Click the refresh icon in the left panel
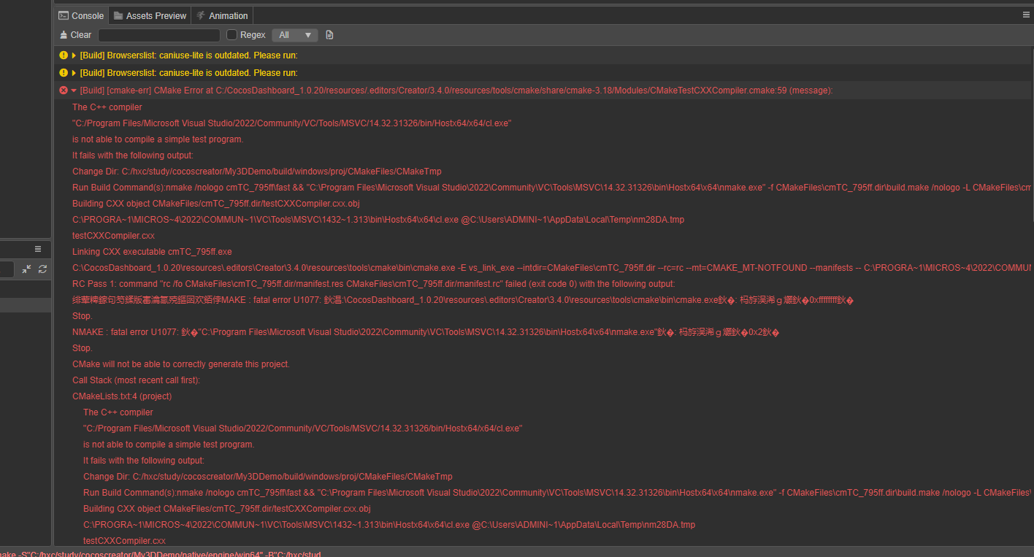 point(42,269)
